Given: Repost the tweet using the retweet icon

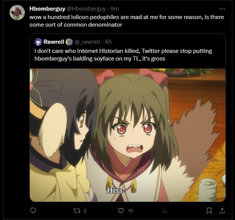Looking at the screenshot, I should pyautogui.click(x=77, y=210).
